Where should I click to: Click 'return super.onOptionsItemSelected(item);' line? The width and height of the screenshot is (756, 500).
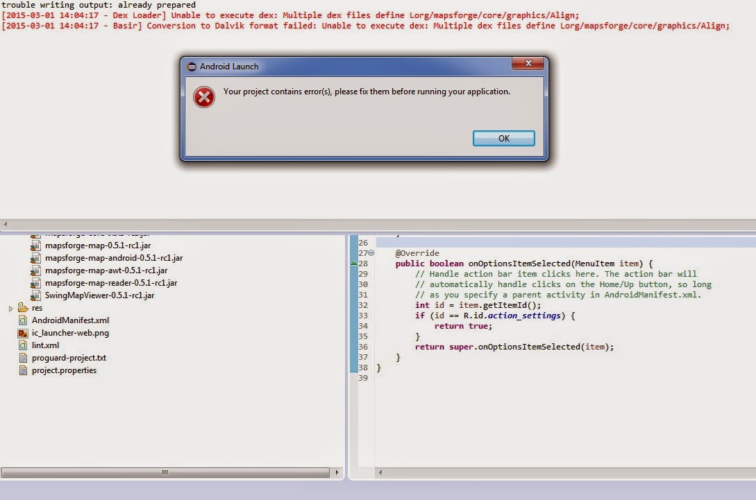tap(514, 347)
